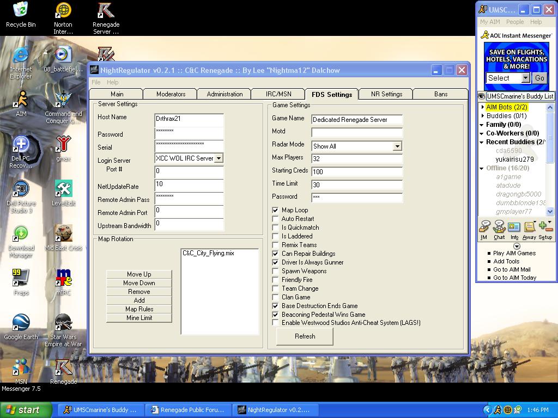Click the buddy list vertical scrollbar

click(x=550, y=158)
